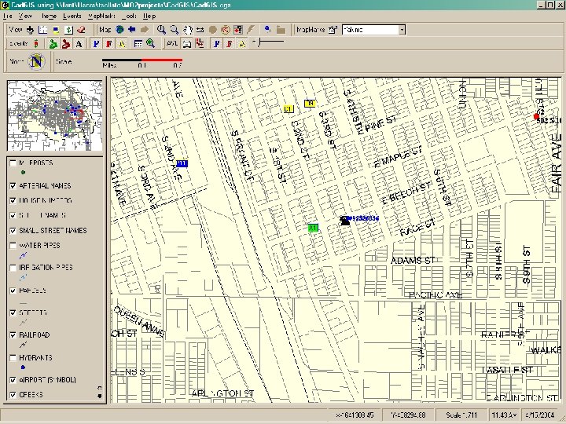This screenshot has width=566, height=424.
Task: Click the globe full-extent icon in Map toolbar
Action: coord(119,30)
